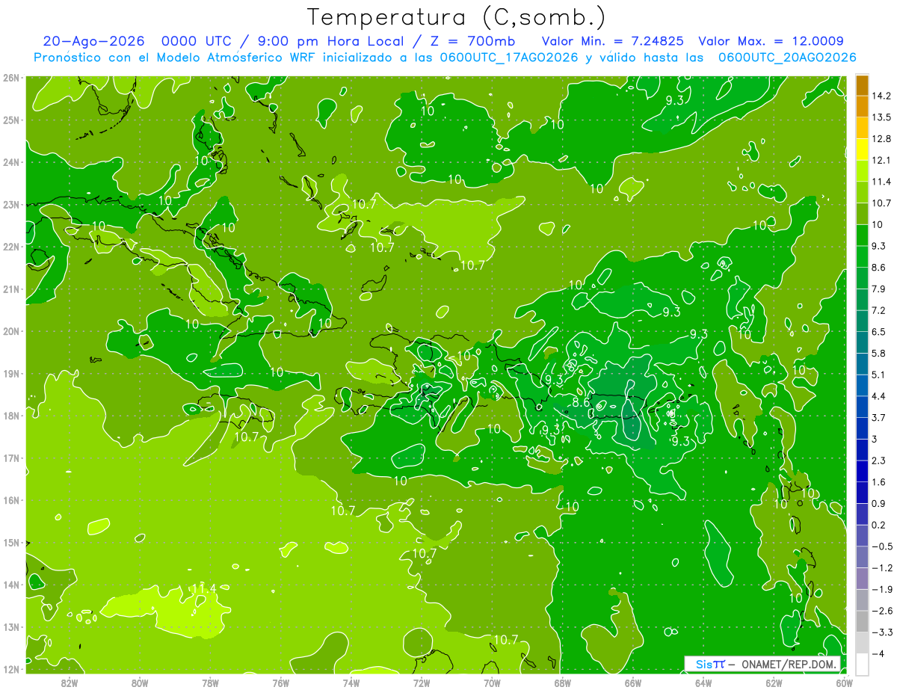The image size is (897, 693).
Task: Click the orange swatch above 14.2 on colorbar
Action: pos(862,85)
